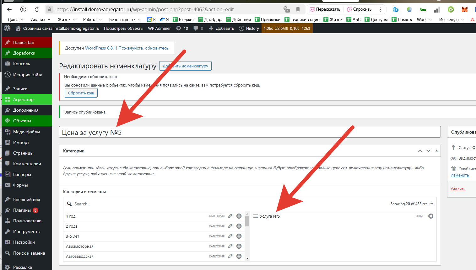
Task: Click the browser reload icon
Action: [x=37, y=9]
